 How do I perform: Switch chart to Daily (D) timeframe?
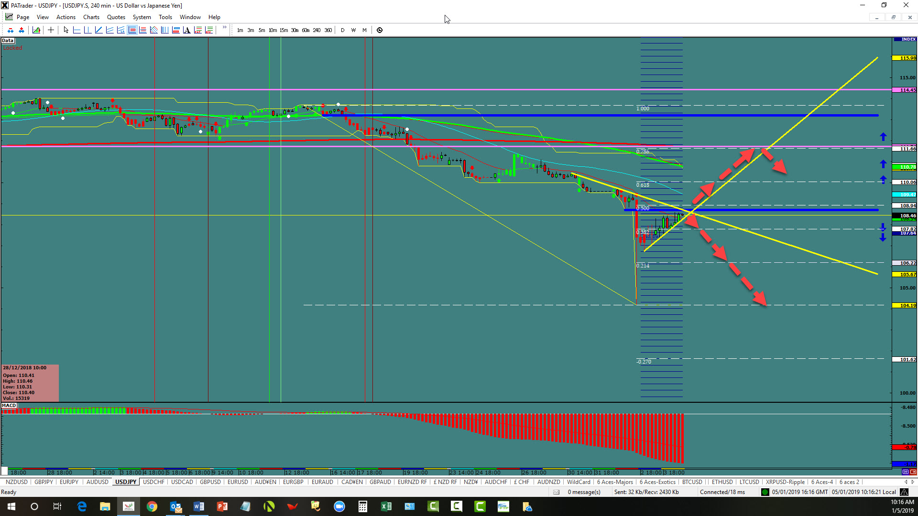tap(342, 30)
